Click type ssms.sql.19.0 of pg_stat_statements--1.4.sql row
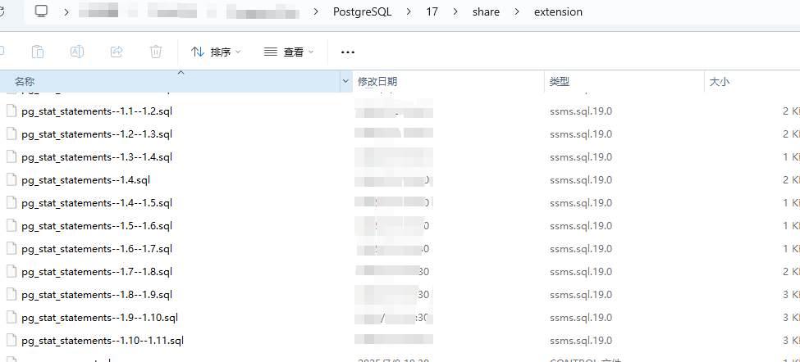 581,179
